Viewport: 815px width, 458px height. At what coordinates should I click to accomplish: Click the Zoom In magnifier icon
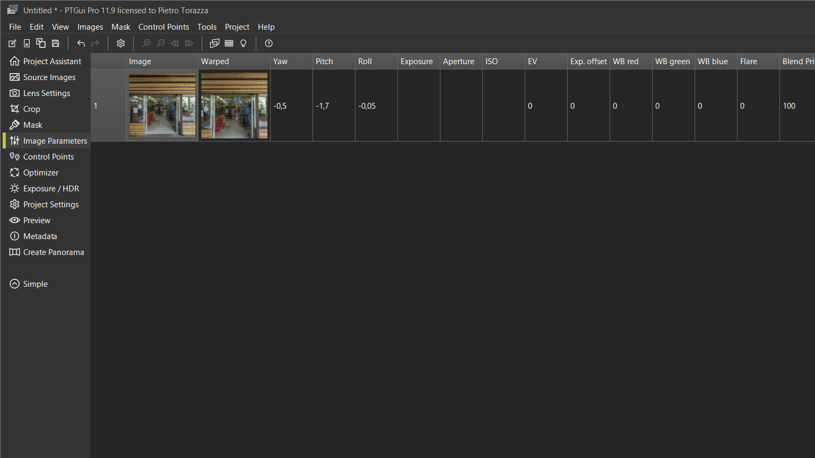(x=146, y=43)
